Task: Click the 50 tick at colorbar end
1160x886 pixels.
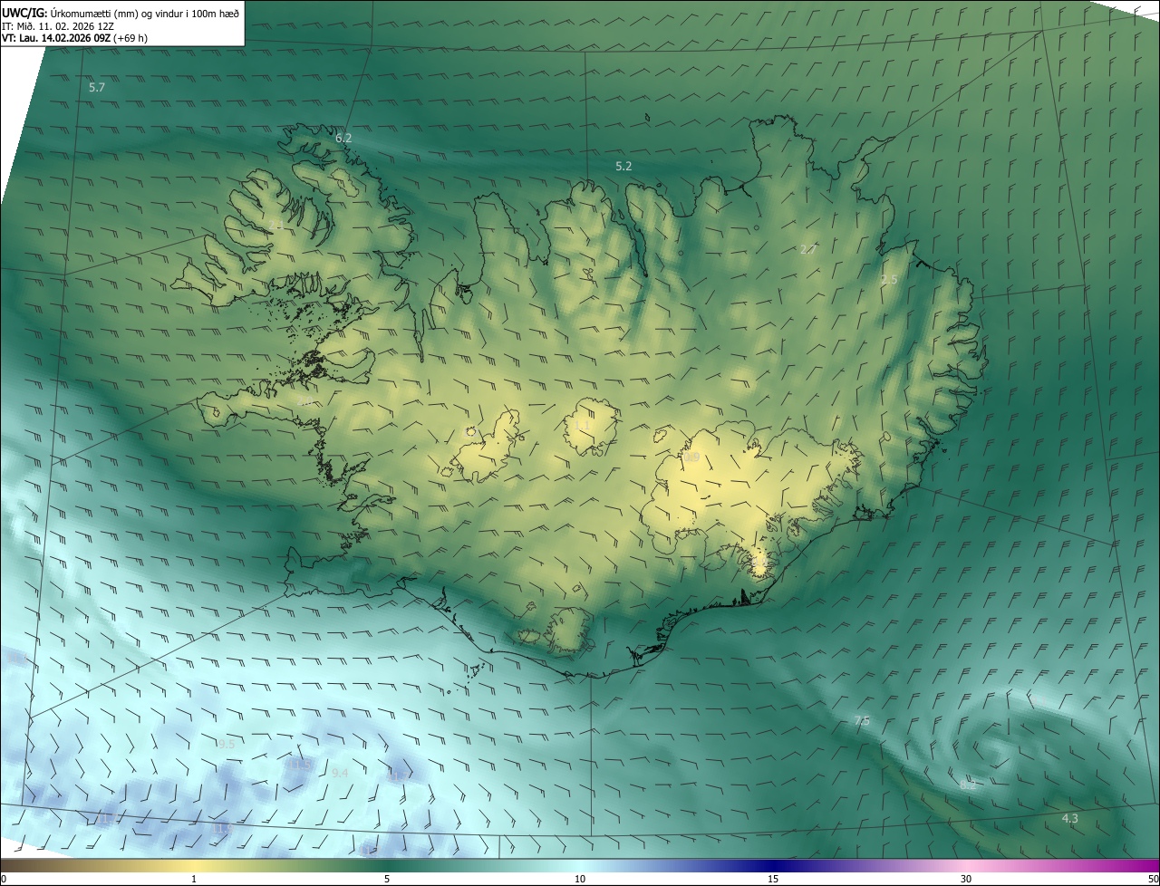Action: coord(1152,879)
